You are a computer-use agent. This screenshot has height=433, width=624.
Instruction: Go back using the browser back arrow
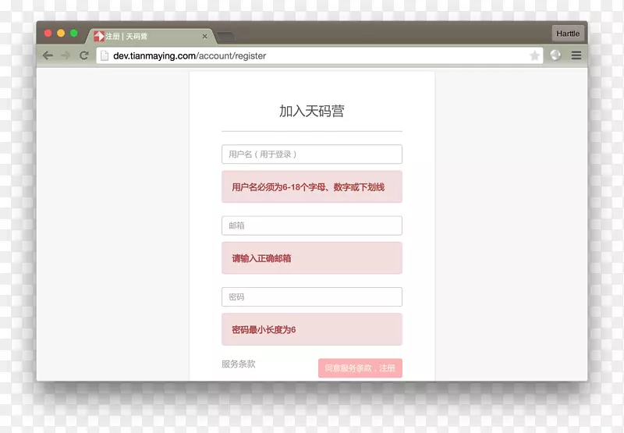click(x=48, y=55)
